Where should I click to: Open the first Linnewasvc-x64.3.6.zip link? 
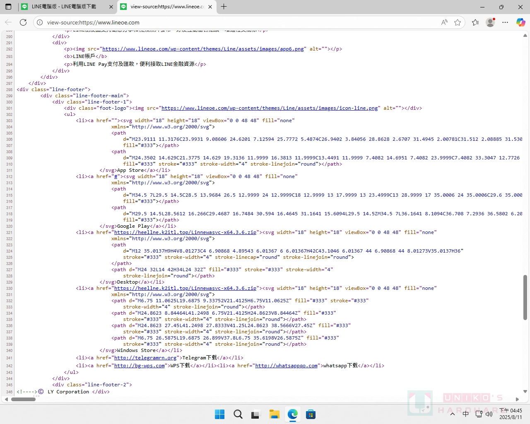pos(185,232)
